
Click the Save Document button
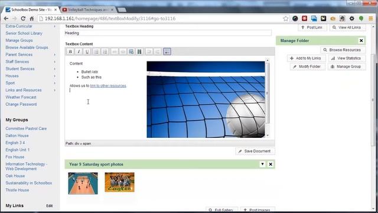click(x=255, y=151)
